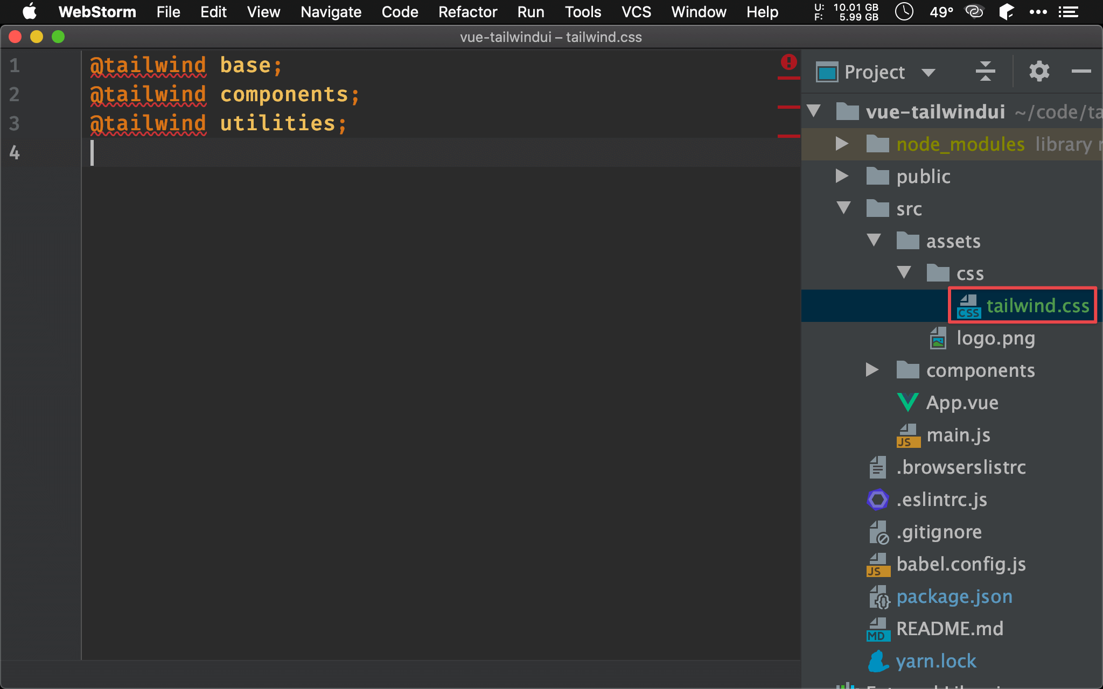1103x689 pixels.
Task: Click '@tailwind utilities;' on line 3
Action: pyautogui.click(x=218, y=124)
